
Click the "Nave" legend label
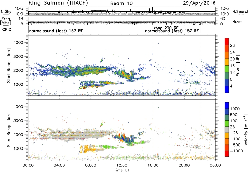point(237,21)
